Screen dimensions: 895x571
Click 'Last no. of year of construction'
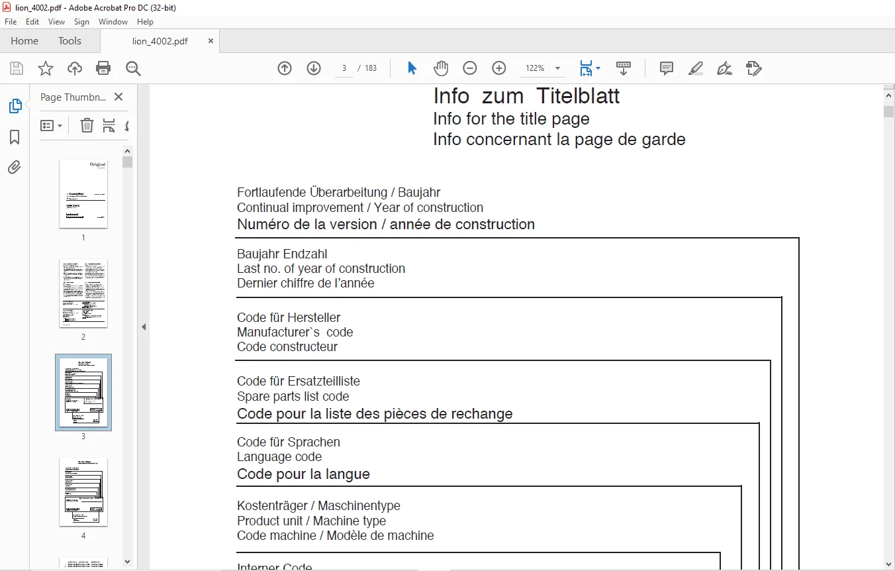[321, 268]
